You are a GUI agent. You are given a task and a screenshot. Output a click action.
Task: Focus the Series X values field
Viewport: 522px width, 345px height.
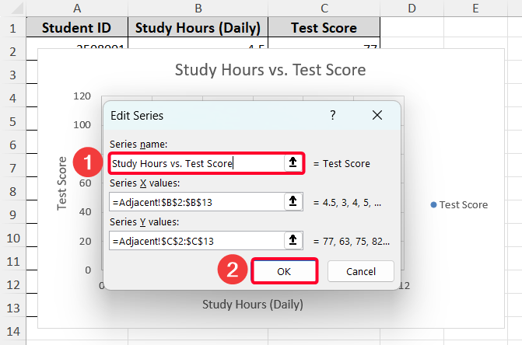point(194,202)
